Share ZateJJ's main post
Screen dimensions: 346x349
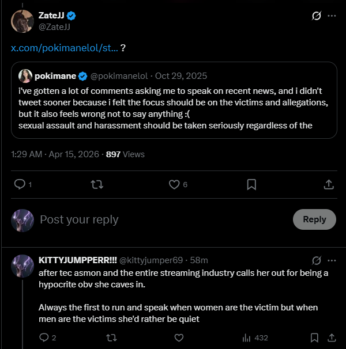click(x=329, y=184)
